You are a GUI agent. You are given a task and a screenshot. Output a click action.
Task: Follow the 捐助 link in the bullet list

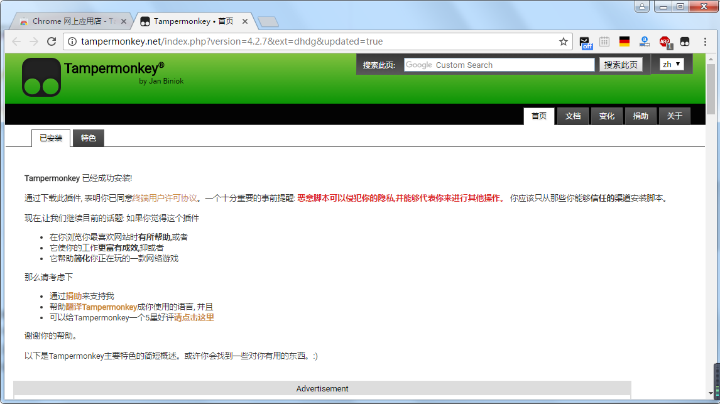[x=74, y=296]
